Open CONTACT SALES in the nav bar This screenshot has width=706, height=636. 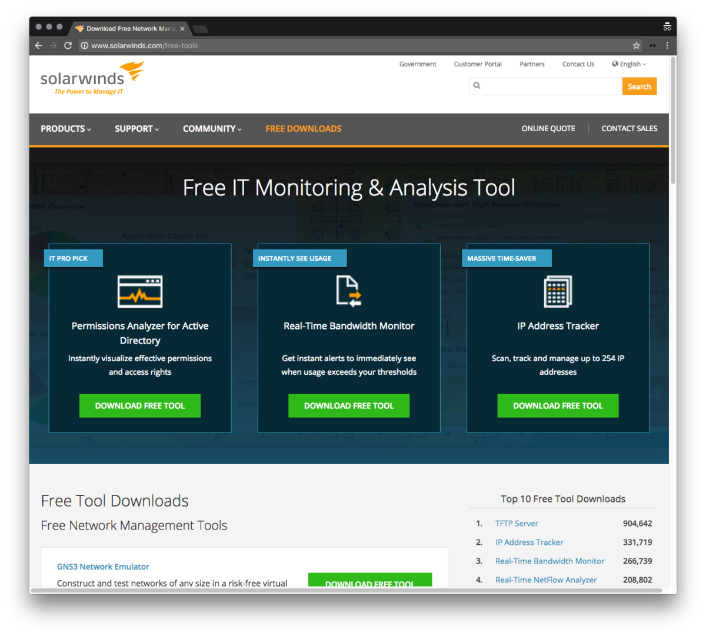pos(630,128)
